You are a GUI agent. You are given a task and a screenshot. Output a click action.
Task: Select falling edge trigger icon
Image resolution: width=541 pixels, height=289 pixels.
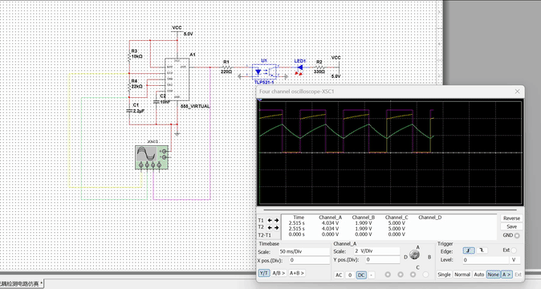(482, 250)
